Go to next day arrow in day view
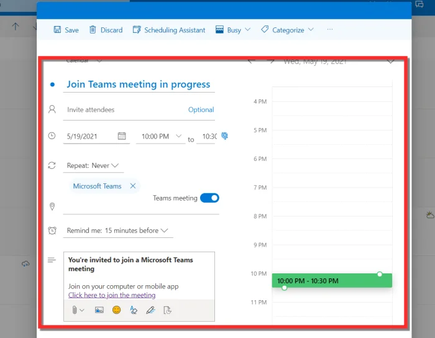Screen dimensions: 435x338 270,61
